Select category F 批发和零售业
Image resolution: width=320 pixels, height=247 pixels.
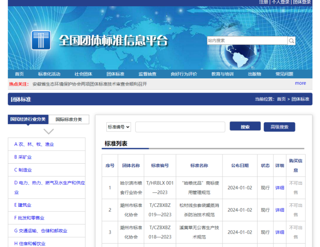tap(29, 218)
